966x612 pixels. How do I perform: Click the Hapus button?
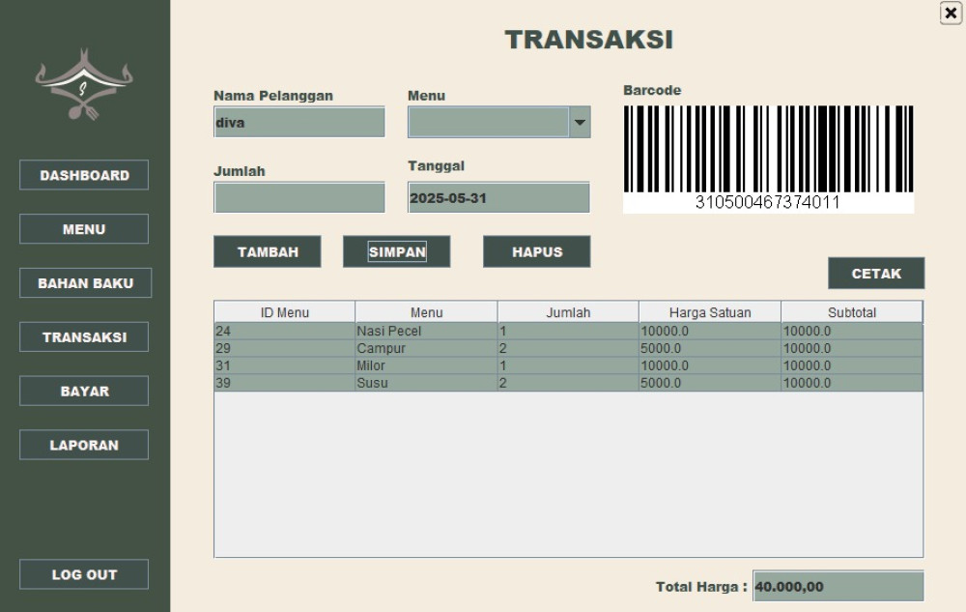point(536,251)
